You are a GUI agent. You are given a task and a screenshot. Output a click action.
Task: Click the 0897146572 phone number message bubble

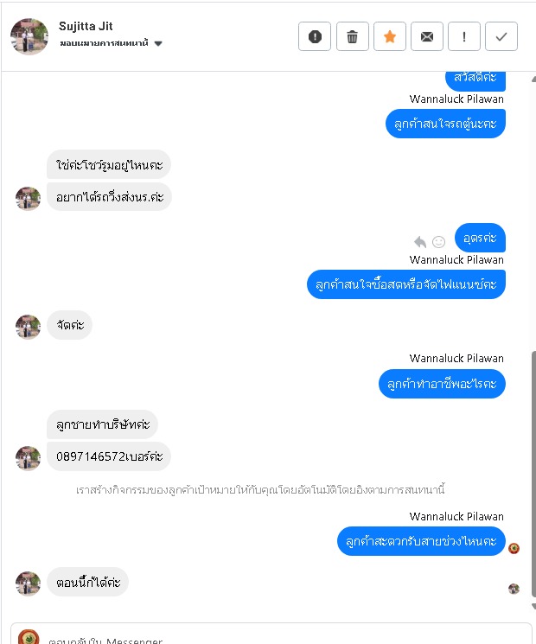pos(109,456)
